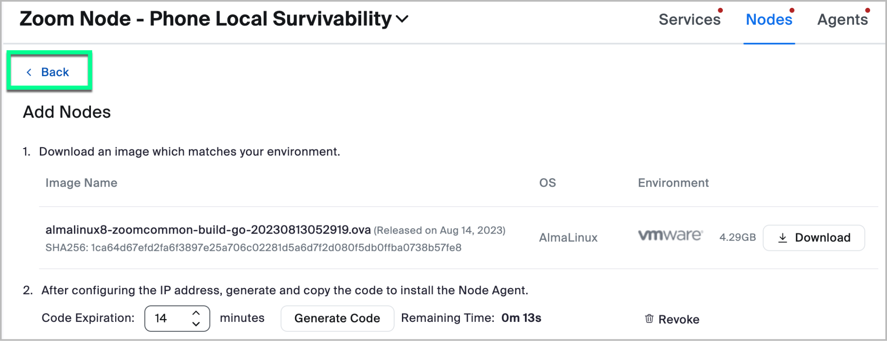Click the red notification dot on Services
The width and height of the screenshot is (887, 341).
tap(720, 10)
